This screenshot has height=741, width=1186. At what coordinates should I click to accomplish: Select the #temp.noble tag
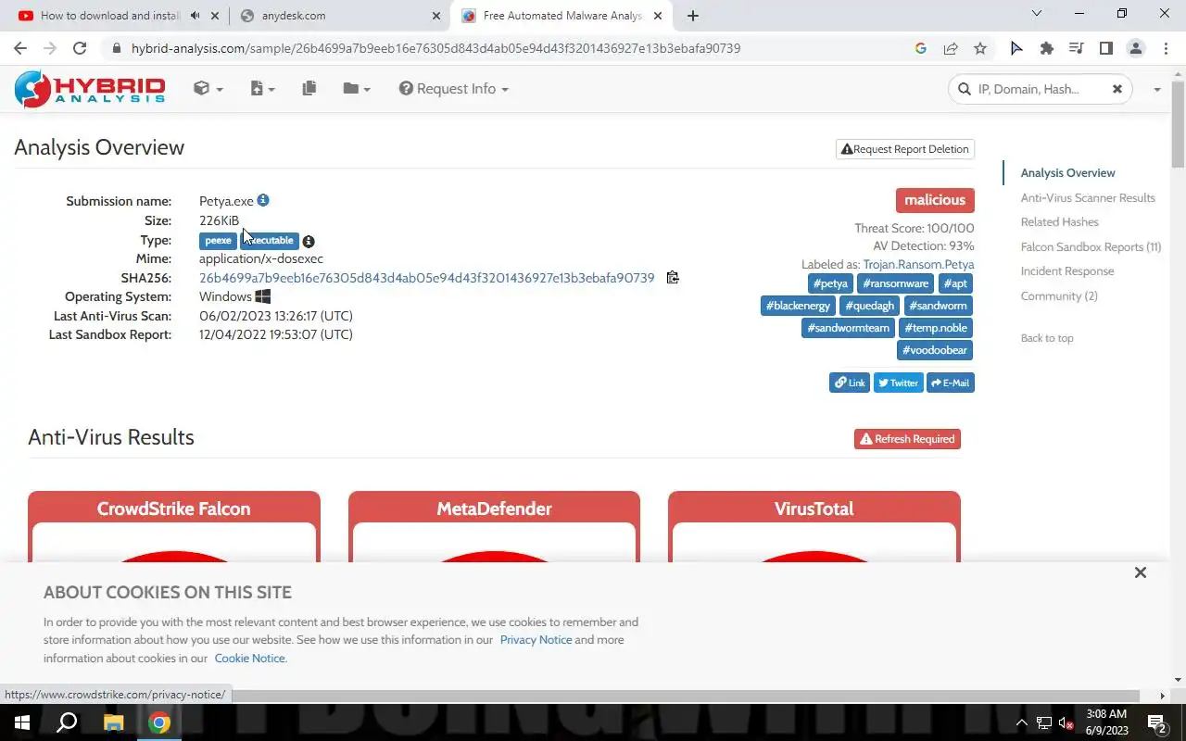[936, 328]
